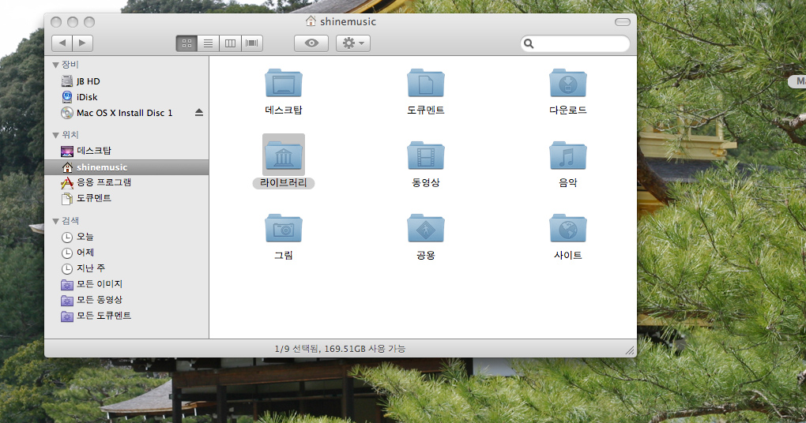Collapse the 검색 search section

tap(55, 221)
